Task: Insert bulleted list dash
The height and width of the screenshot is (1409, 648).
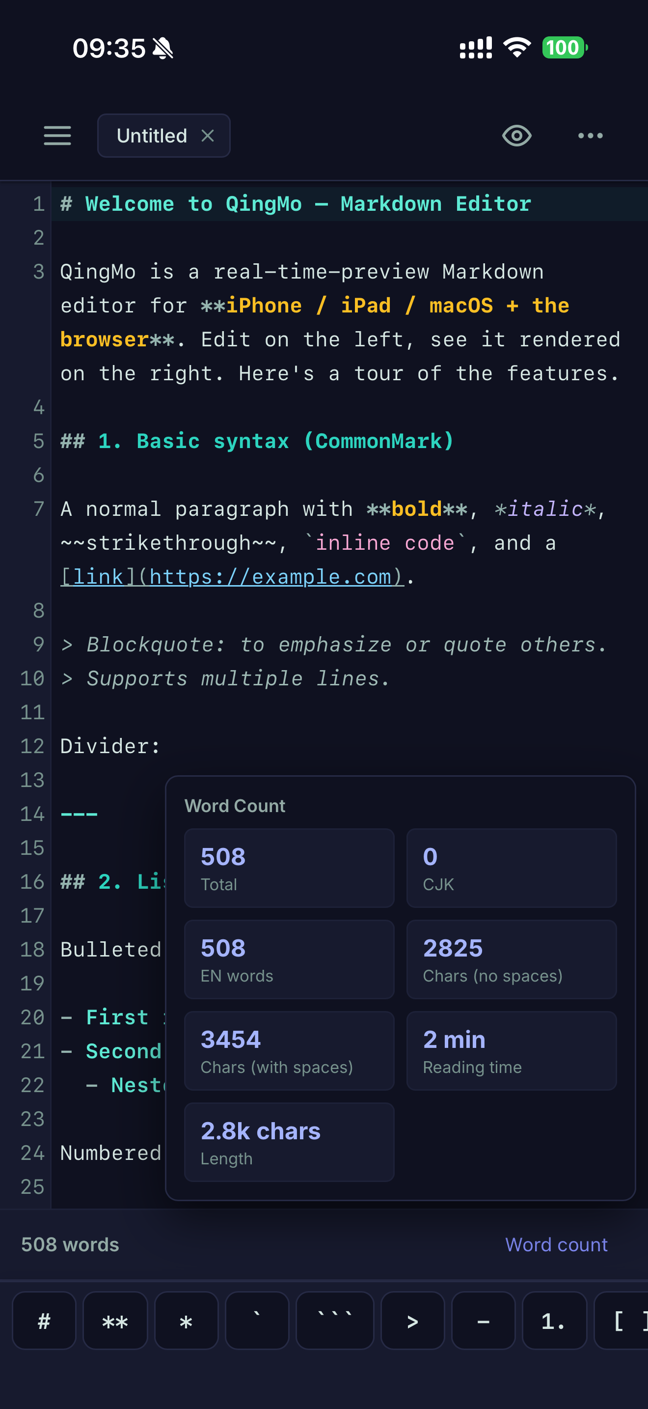Action: 484,1321
